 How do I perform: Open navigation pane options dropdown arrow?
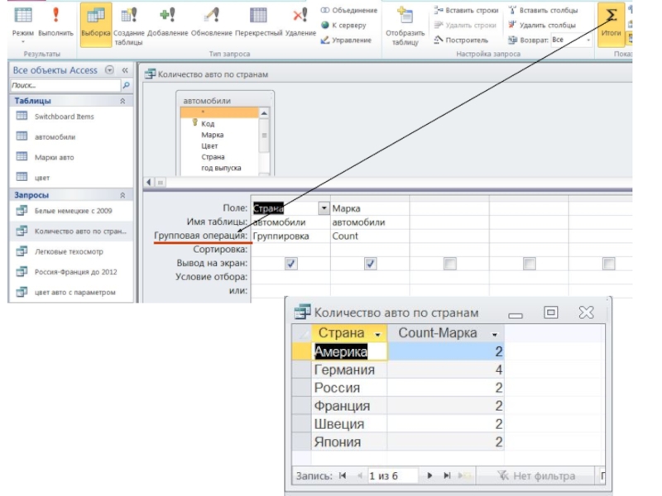tap(109, 70)
